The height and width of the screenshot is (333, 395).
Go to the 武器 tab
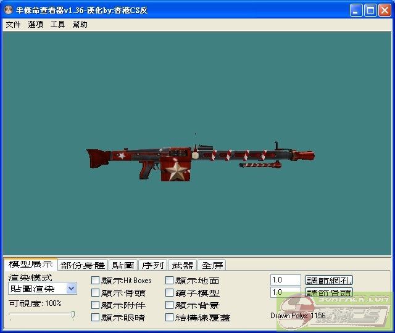[x=182, y=265]
